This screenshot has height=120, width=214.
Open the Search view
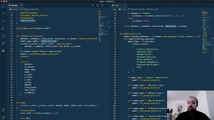pyautogui.click(x=3, y=13)
